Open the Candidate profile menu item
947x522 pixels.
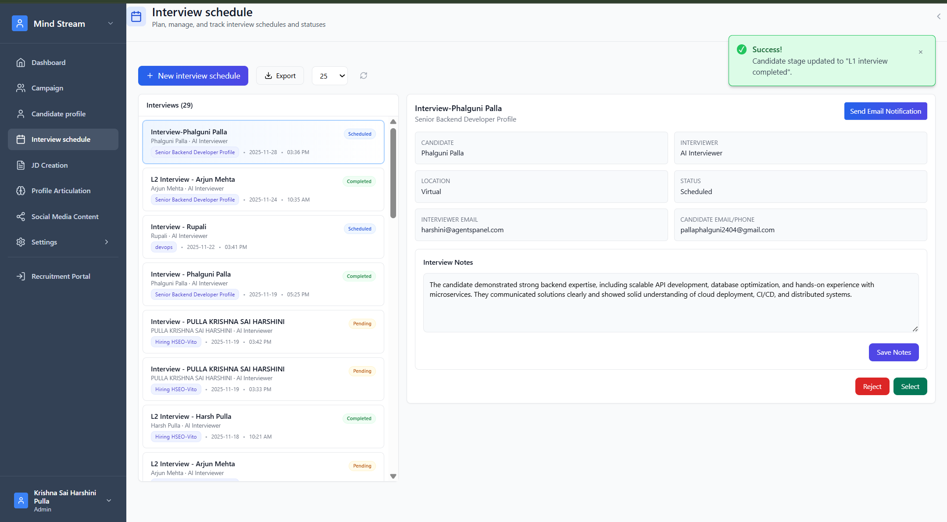click(58, 114)
